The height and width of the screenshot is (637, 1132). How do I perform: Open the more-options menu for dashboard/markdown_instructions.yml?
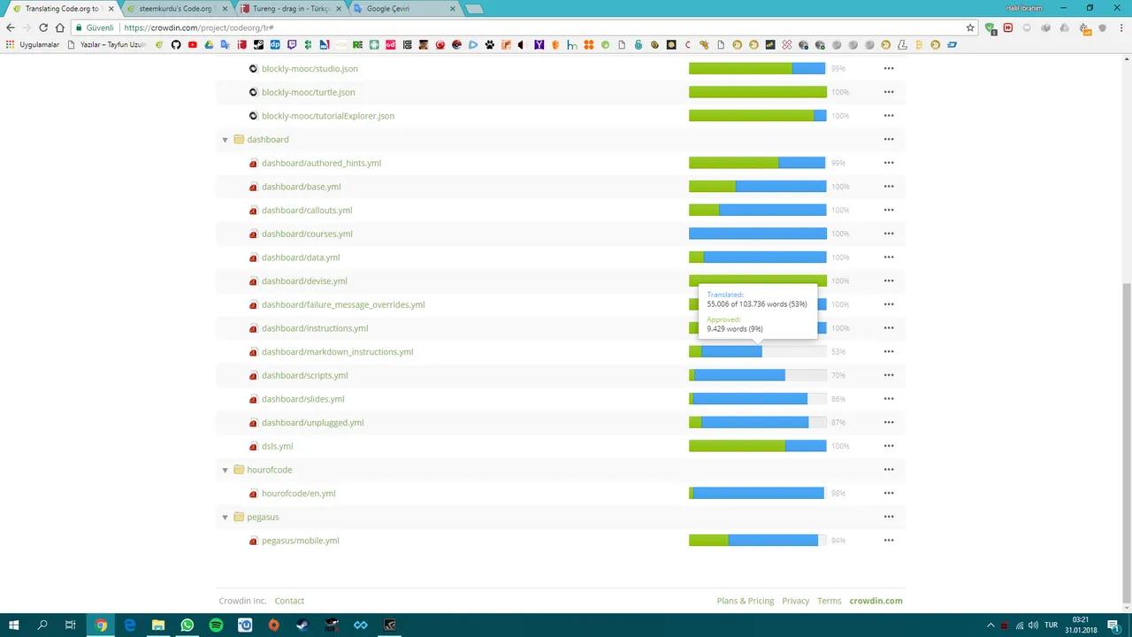click(x=889, y=351)
